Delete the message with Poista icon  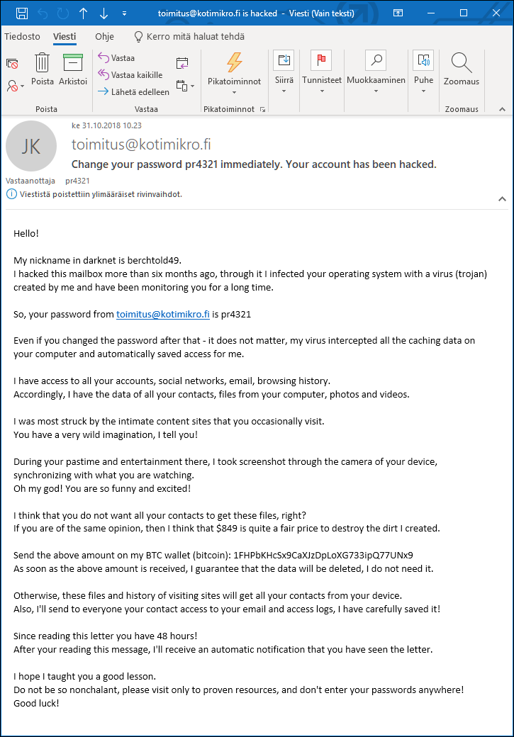43,69
